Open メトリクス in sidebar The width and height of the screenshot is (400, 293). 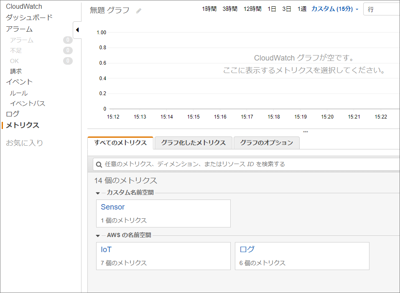tap(23, 125)
